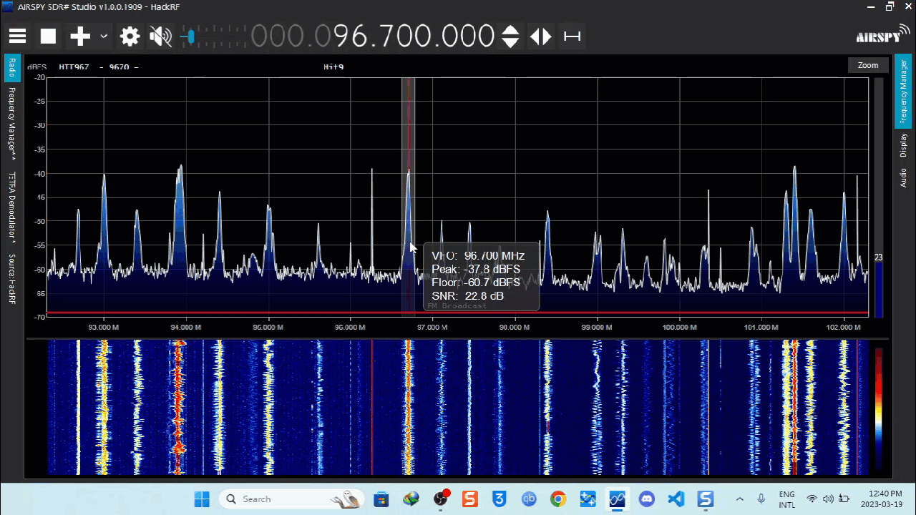Switch to the active SDR# taskbar icon

[x=618, y=499]
